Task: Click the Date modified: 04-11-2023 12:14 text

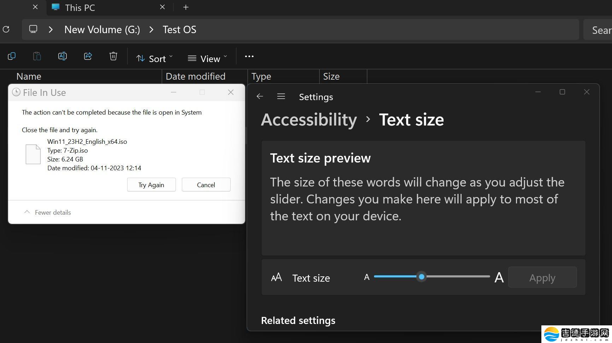Action: tap(94, 168)
